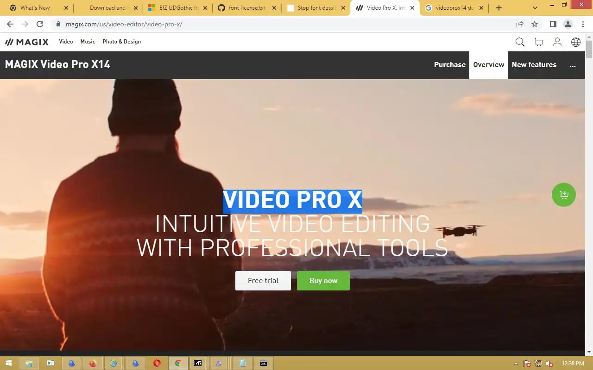This screenshot has height=370, width=593.
Task: Open the Chrome three-dot menu
Action: click(x=583, y=24)
